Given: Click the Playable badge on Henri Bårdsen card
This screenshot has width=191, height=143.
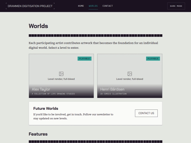Looking at the screenshot, I should 153,59.
